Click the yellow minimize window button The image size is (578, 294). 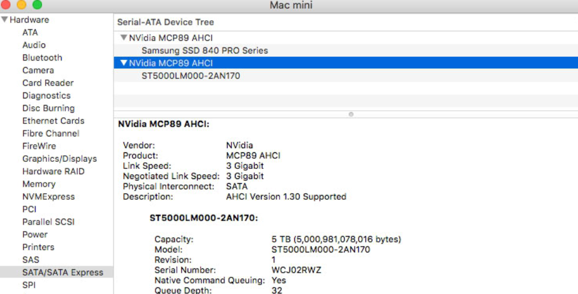pyautogui.click(x=21, y=4)
